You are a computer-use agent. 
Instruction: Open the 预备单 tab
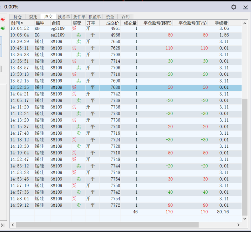pos(64,16)
